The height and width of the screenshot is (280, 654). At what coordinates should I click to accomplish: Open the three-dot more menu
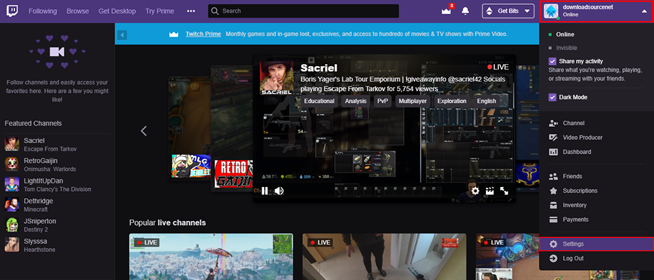[191, 11]
